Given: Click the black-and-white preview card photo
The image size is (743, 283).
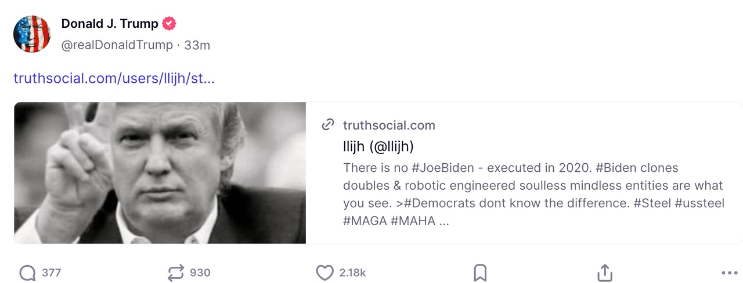Looking at the screenshot, I should pos(160,172).
